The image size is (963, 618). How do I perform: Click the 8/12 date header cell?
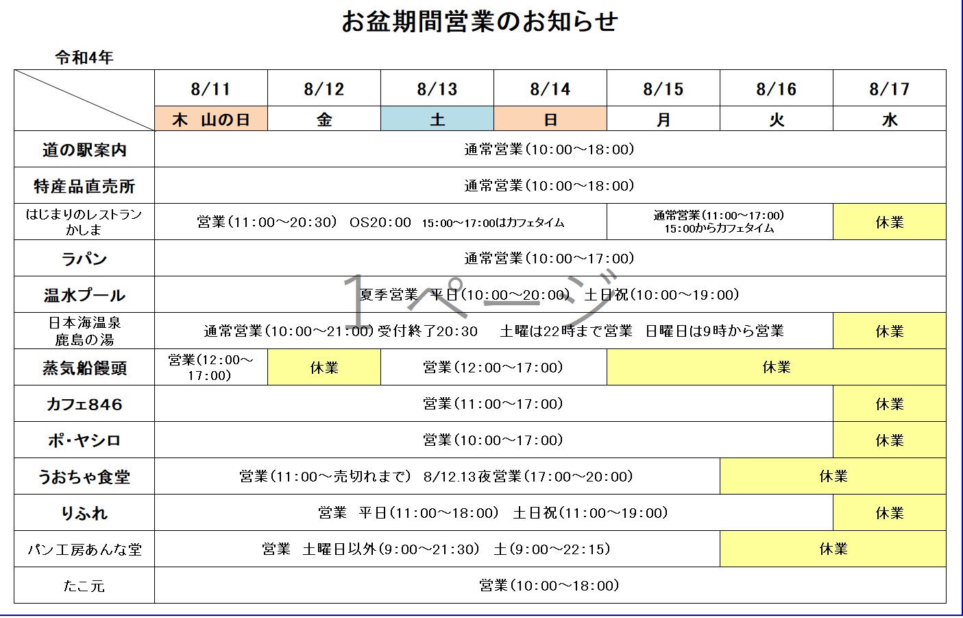tap(324, 88)
